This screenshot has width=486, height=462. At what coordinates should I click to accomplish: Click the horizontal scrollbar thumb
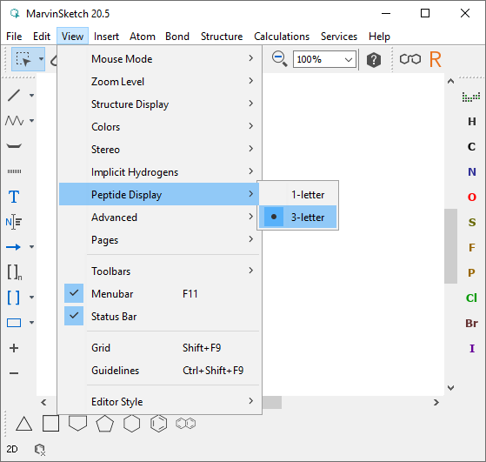272,402
